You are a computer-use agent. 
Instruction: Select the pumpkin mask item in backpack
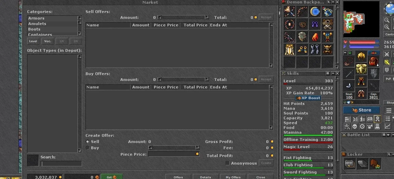point(302,24)
